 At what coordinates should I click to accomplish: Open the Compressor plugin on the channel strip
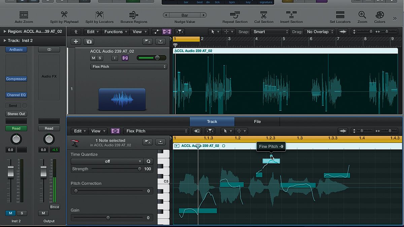[16, 79]
